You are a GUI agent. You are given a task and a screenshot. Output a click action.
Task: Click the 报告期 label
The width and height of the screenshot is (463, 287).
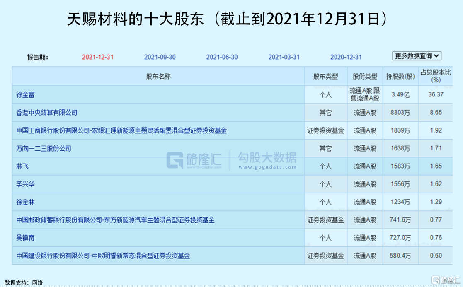(37, 58)
